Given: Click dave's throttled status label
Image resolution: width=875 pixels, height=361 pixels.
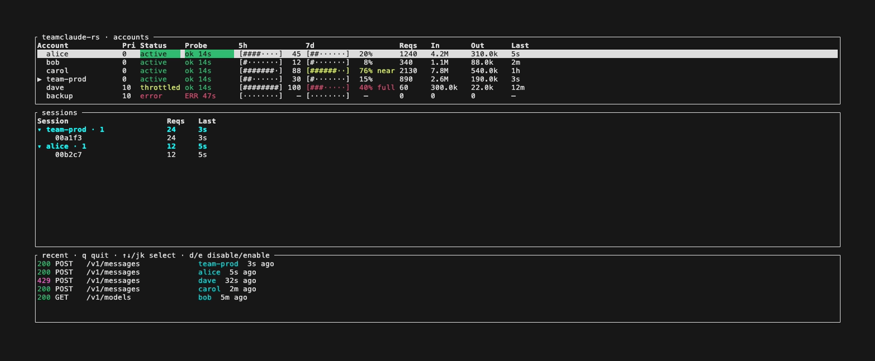Looking at the screenshot, I should 160,88.
